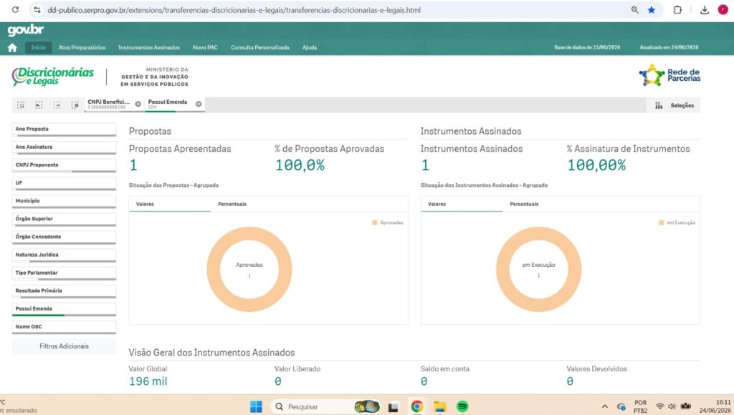
Task: Open the Novo PAC menu item
Action: pyautogui.click(x=205, y=48)
